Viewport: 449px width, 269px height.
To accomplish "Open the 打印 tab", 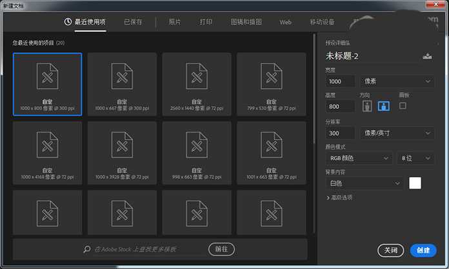I will click(x=206, y=22).
